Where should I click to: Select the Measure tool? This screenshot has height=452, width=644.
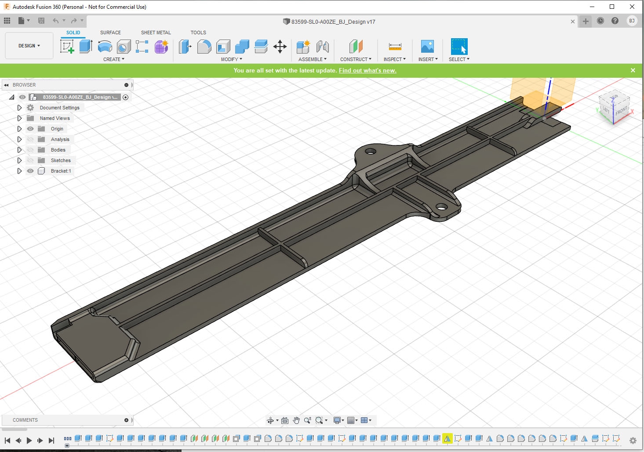(x=395, y=47)
